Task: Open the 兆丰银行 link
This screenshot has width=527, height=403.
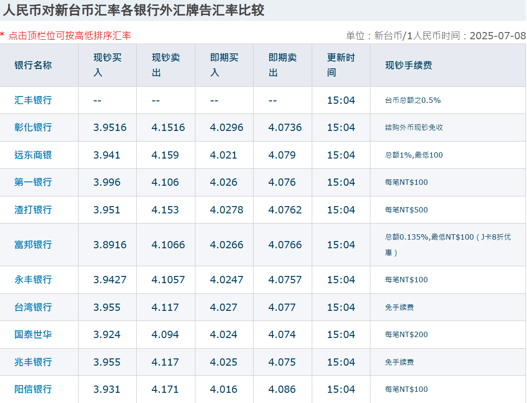Action: coord(33,362)
